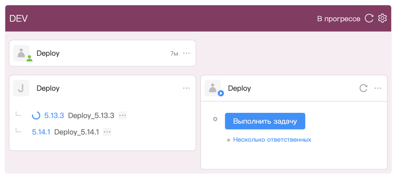Click the user avatar with green badge
Viewport: 398px width, 184px height.
click(x=22, y=53)
